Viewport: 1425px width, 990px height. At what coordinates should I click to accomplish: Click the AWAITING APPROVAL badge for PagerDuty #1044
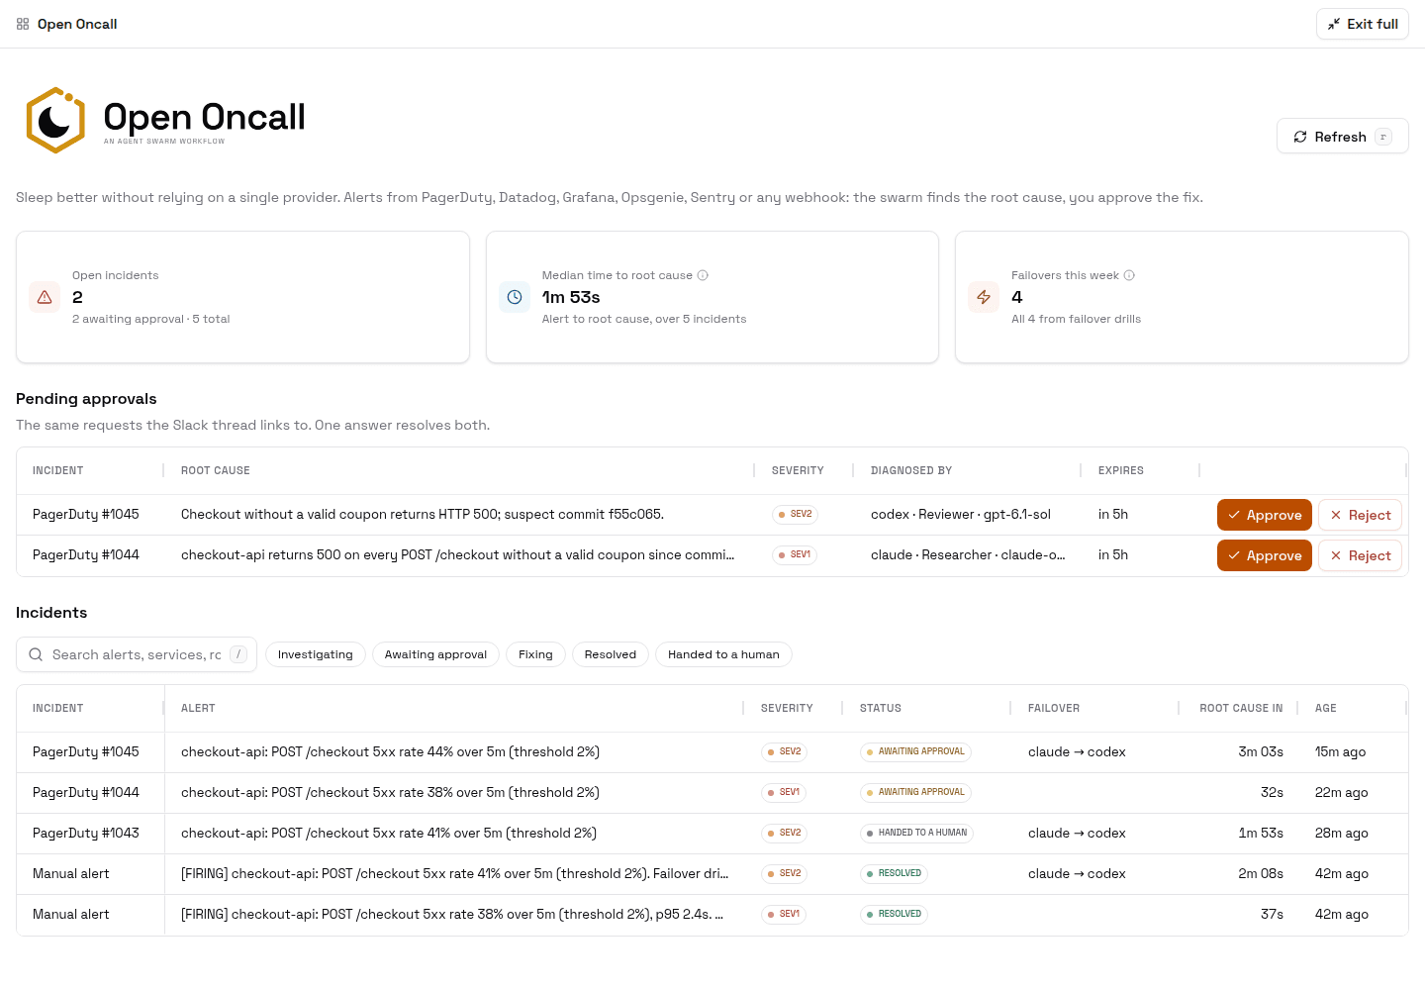pyautogui.click(x=915, y=792)
